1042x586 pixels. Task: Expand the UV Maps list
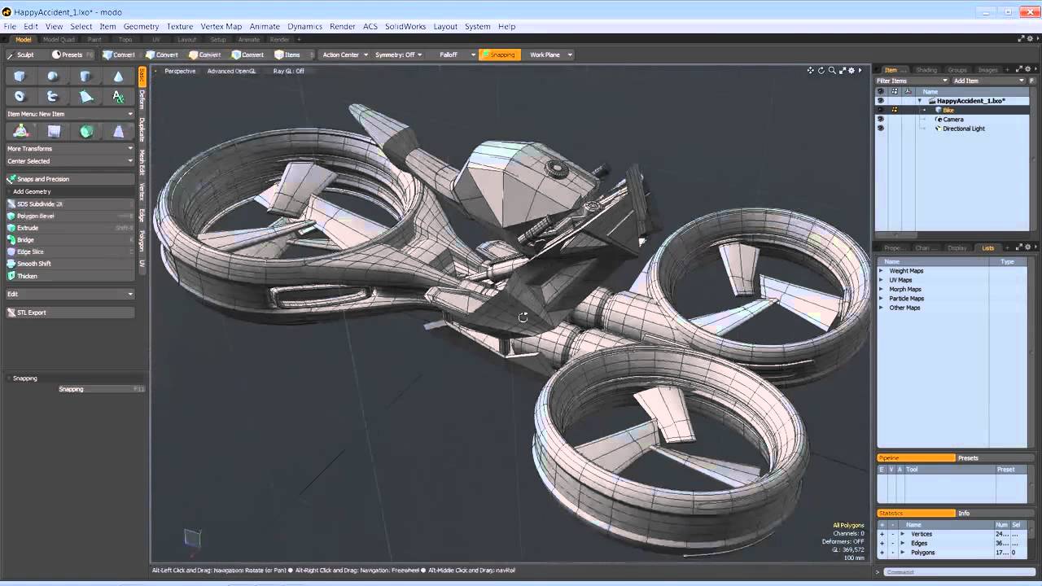pos(881,280)
